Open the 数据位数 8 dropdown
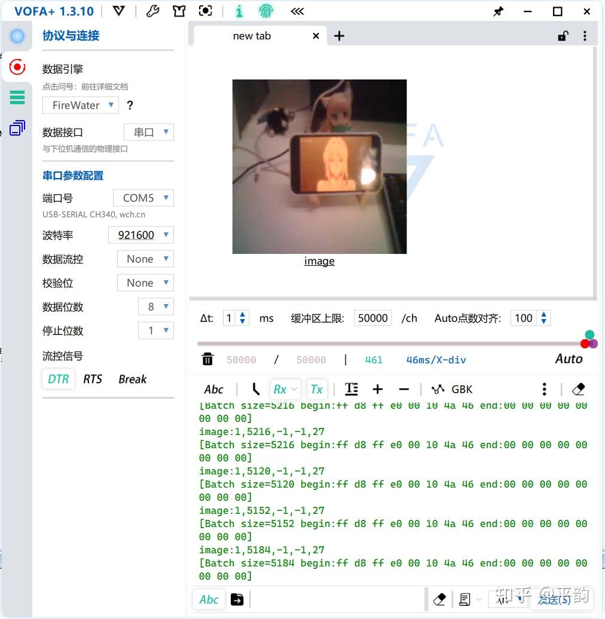 pyautogui.click(x=156, y=307)
